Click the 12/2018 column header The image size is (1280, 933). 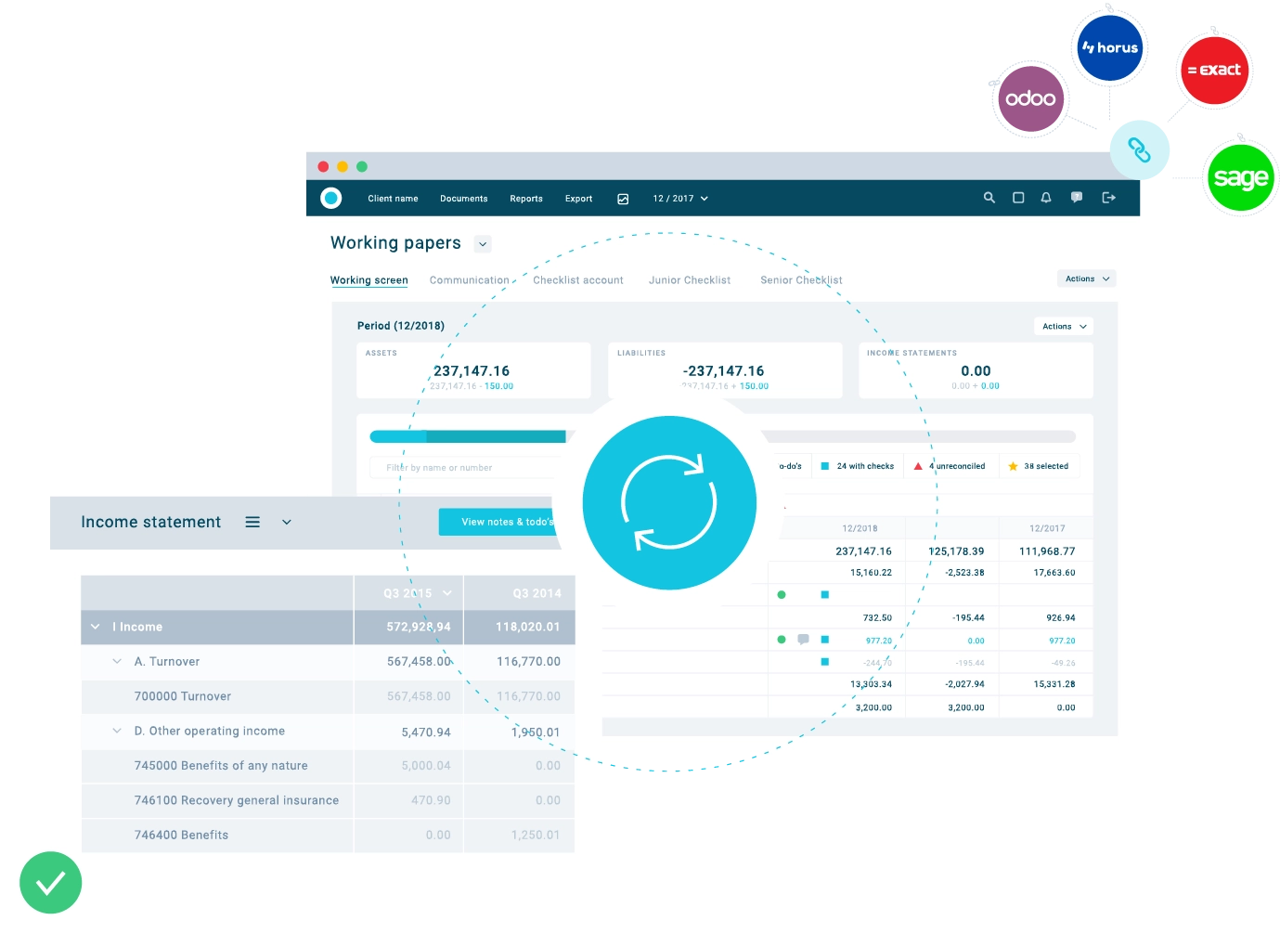pos(860,528)
